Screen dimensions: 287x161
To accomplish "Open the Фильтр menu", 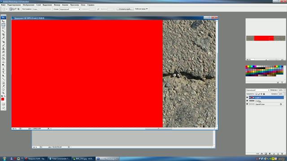I will tap(57, 5).
